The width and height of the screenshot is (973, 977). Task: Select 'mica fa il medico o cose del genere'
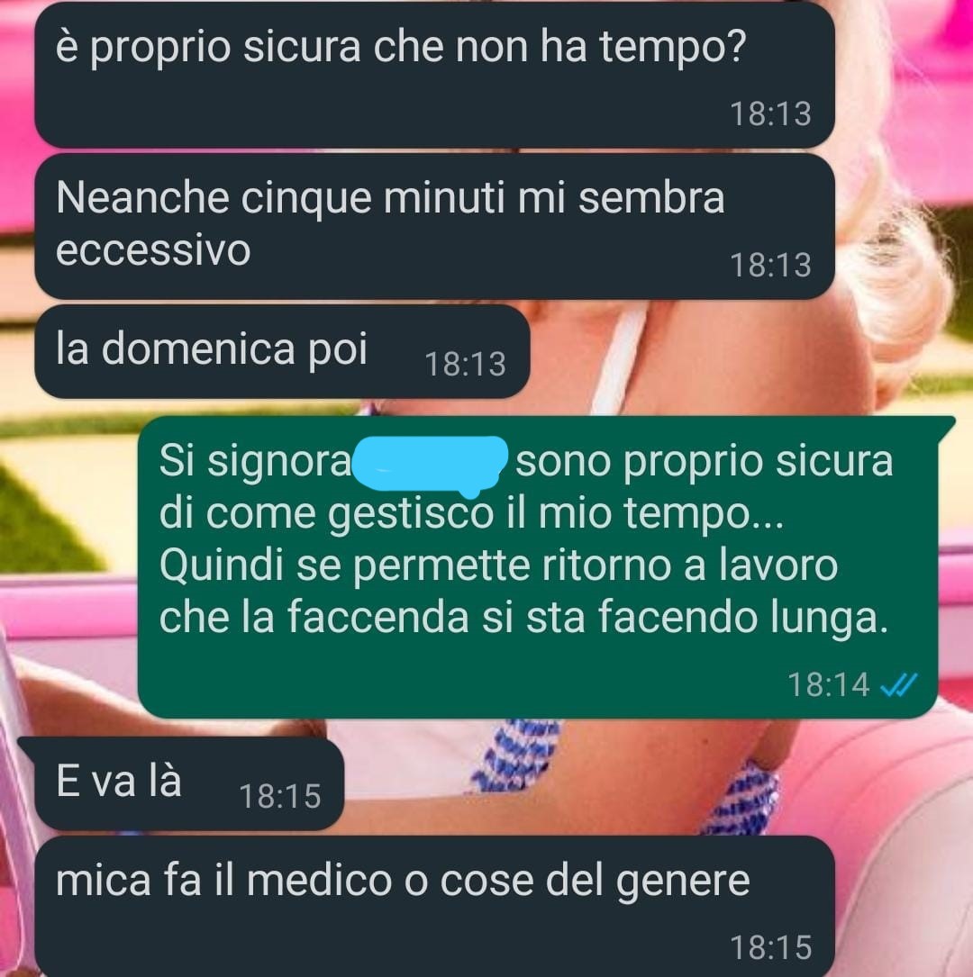click(x=434, y=907)
